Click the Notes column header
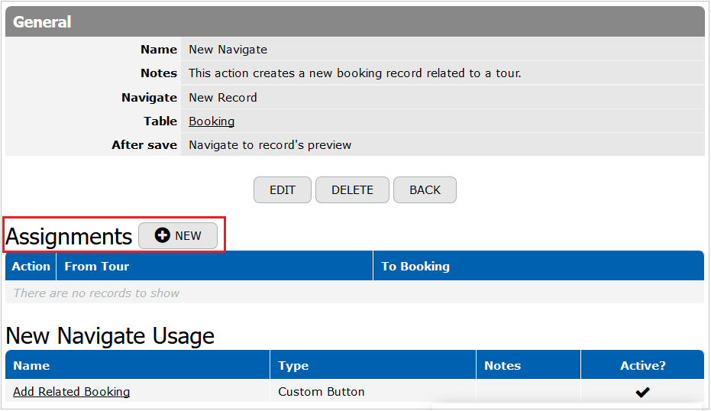 pos(528,364)
